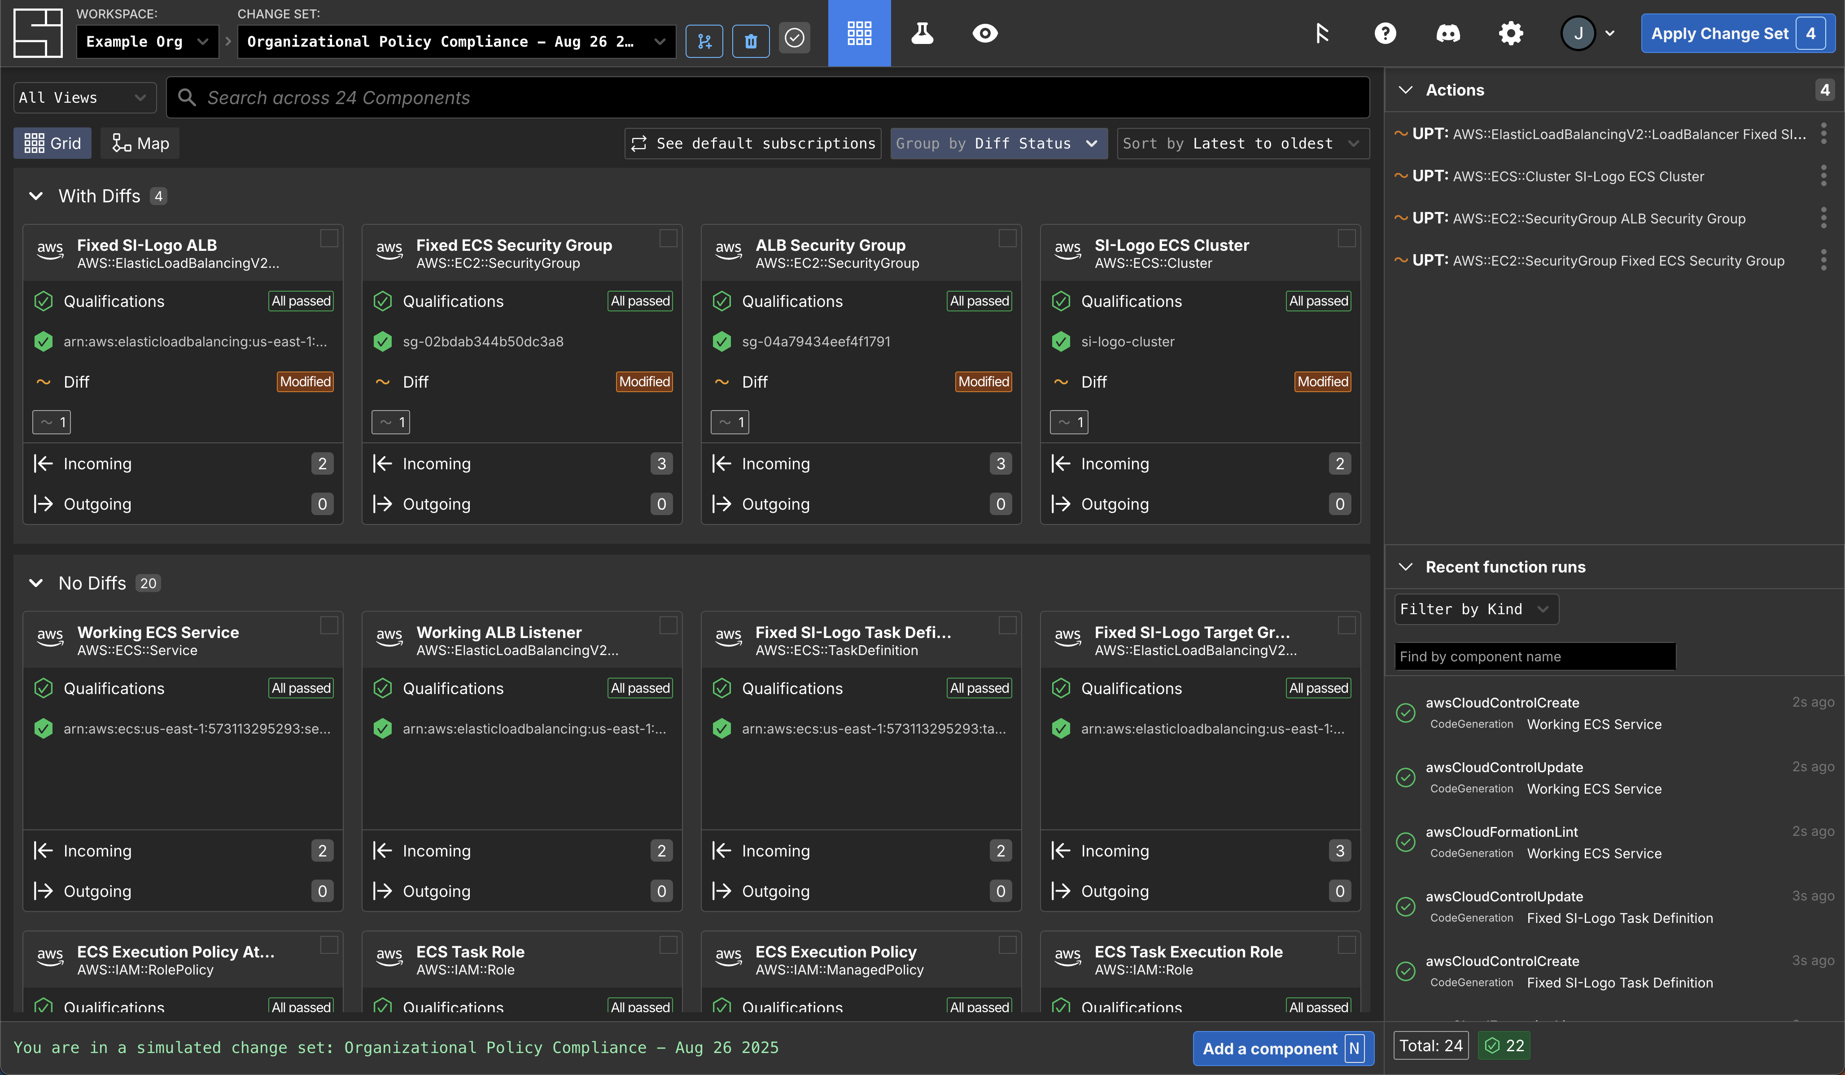
Task: Open the All Views dropdown
Action: tap(85, 97)
